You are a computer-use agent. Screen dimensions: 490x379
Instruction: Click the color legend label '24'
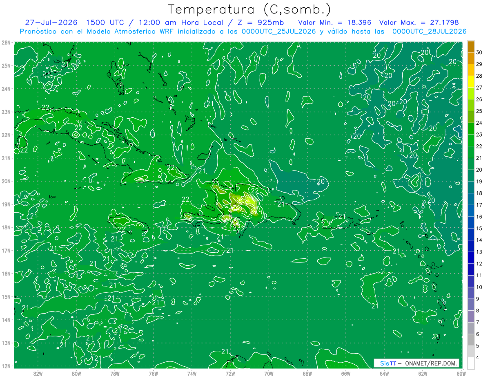479,123
